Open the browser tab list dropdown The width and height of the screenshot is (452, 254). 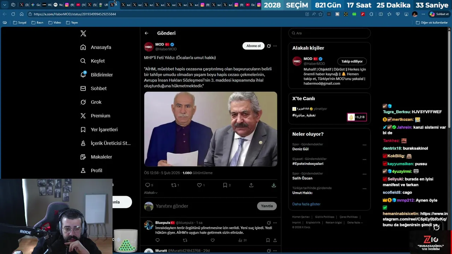click(x=5, y=5)
